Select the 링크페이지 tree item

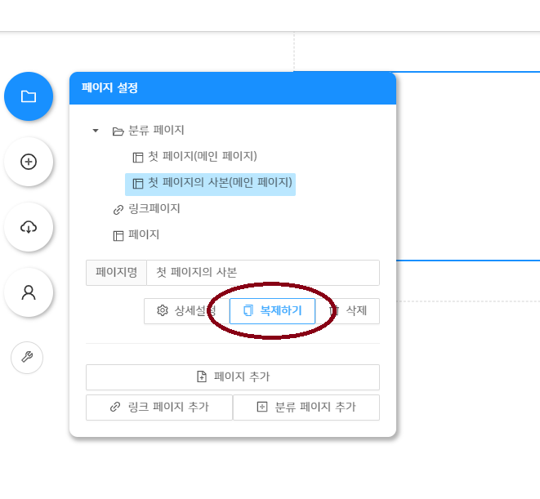click(154, 209)
